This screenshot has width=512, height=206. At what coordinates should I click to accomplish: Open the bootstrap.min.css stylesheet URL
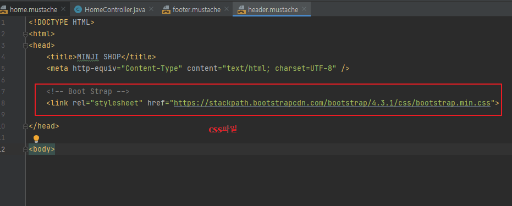coord(332,103)
